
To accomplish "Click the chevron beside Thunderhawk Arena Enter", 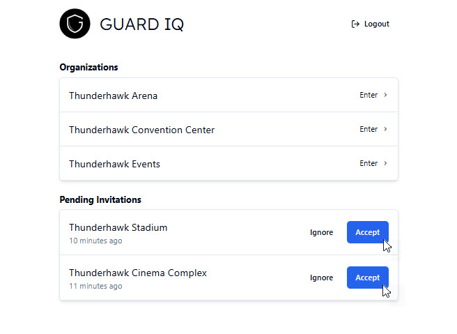I will pyautogui.click(x=385, y=95).
